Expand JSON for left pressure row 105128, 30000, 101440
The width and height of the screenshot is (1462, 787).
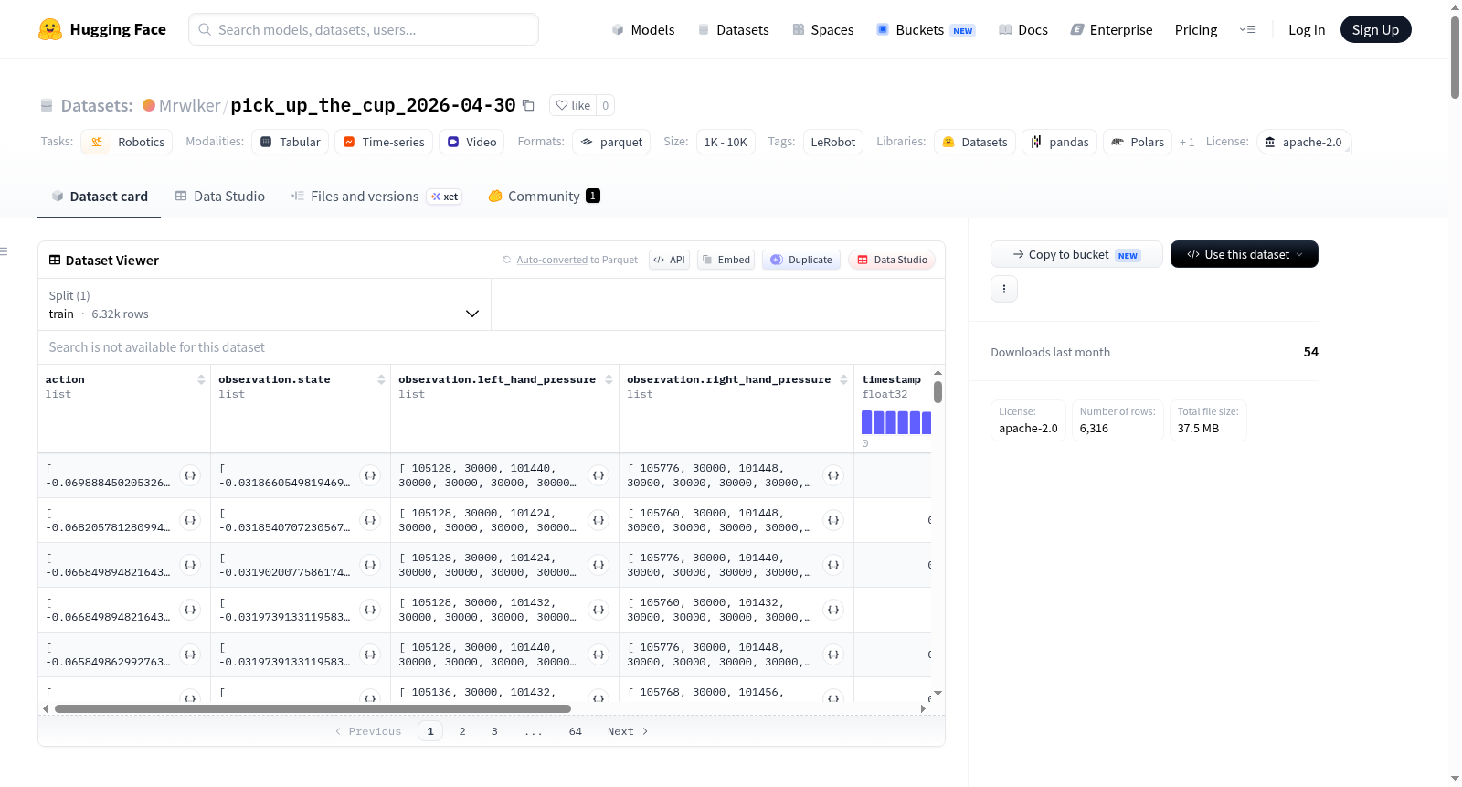(599, 475)
